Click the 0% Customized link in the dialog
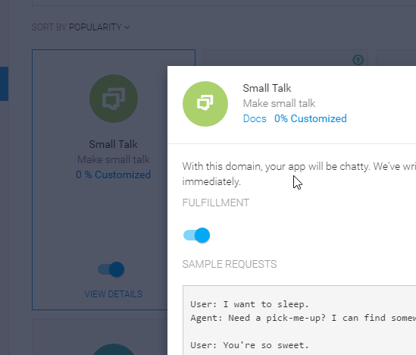This screenshot has width=416, height=355. [x=311, y=118]
